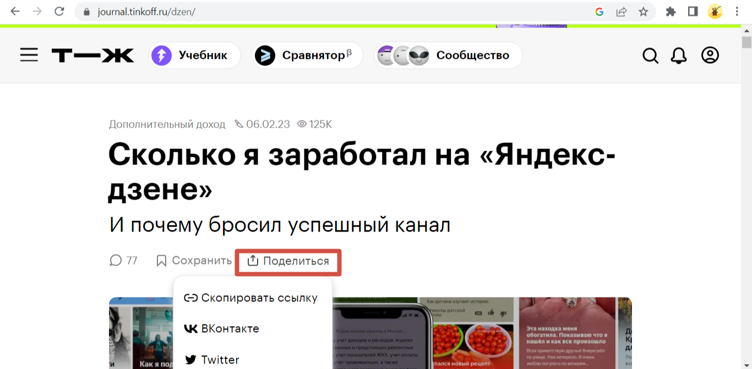
Task: Open Chrome three-dot menu
Action: (737, 12)
